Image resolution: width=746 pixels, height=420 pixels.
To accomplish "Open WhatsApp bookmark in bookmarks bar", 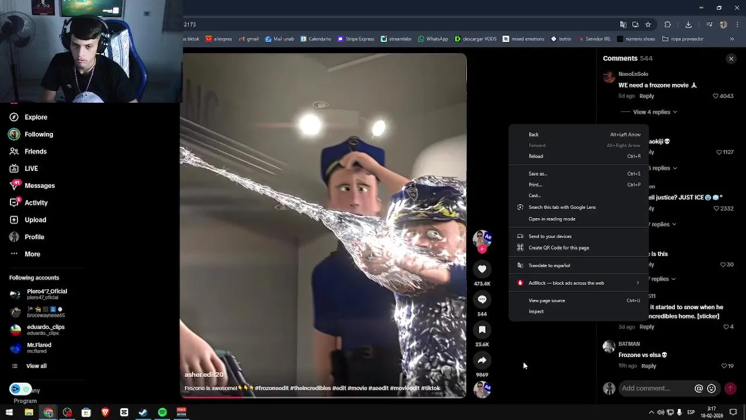I will 432,39.
